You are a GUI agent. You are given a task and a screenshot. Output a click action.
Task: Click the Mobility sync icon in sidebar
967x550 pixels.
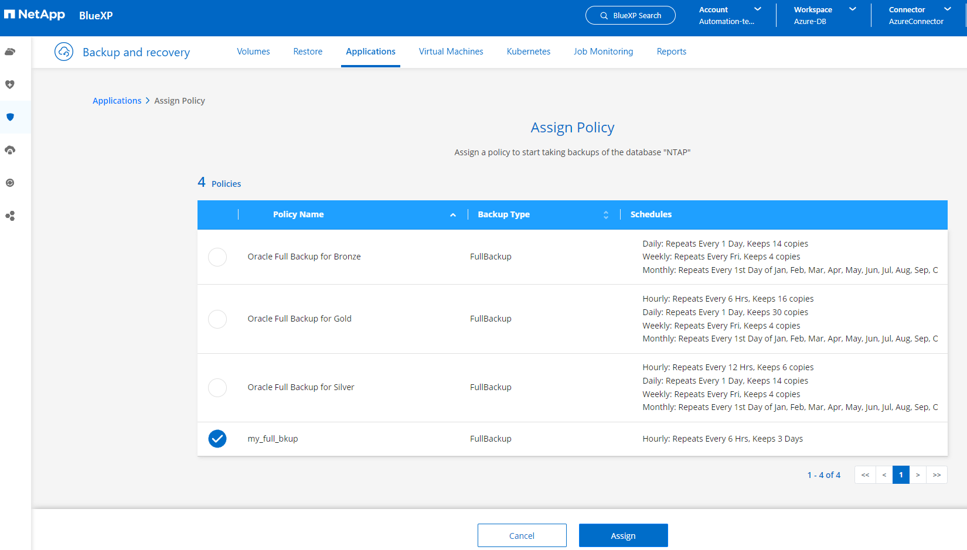(10, 183)
